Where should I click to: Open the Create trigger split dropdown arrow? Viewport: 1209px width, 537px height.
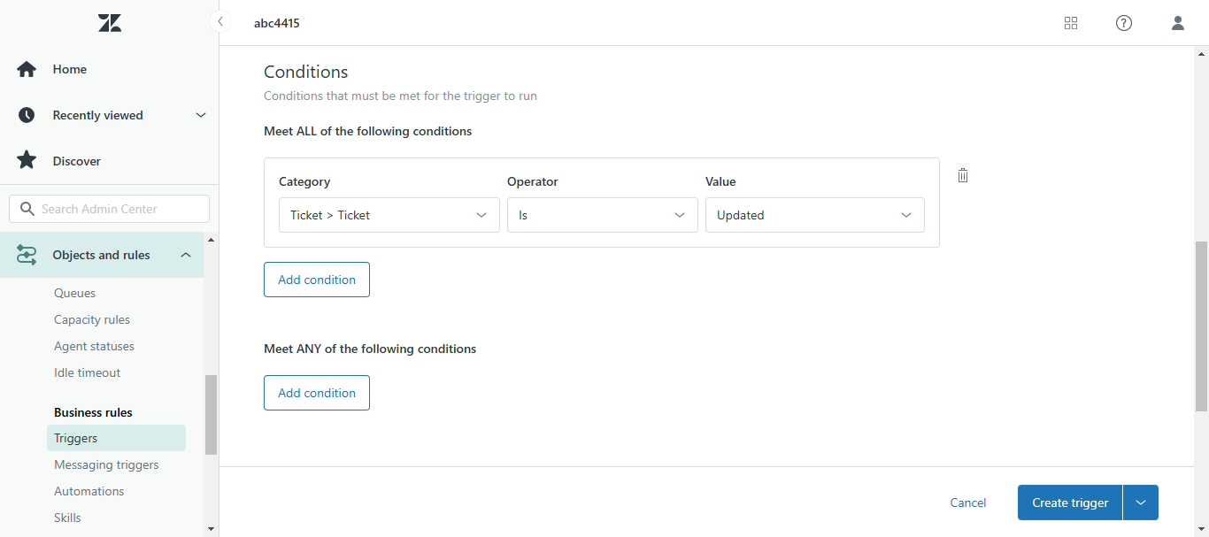coord(1141,502)
